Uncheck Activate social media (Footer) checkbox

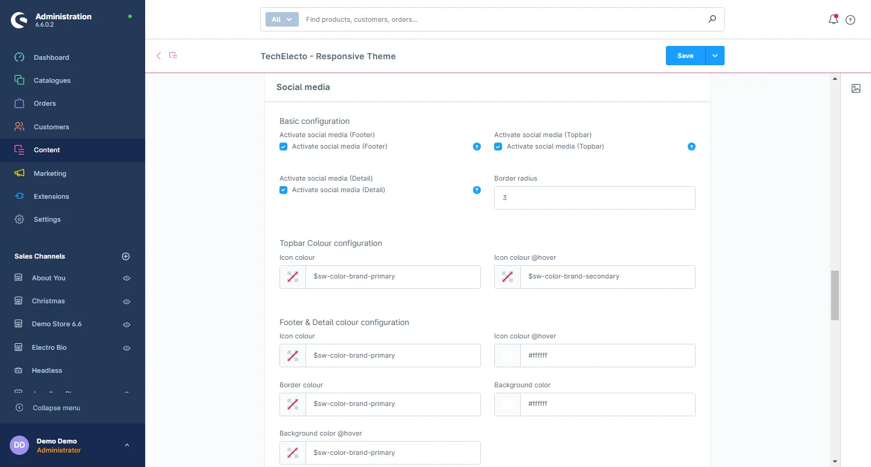click(283, 147)
